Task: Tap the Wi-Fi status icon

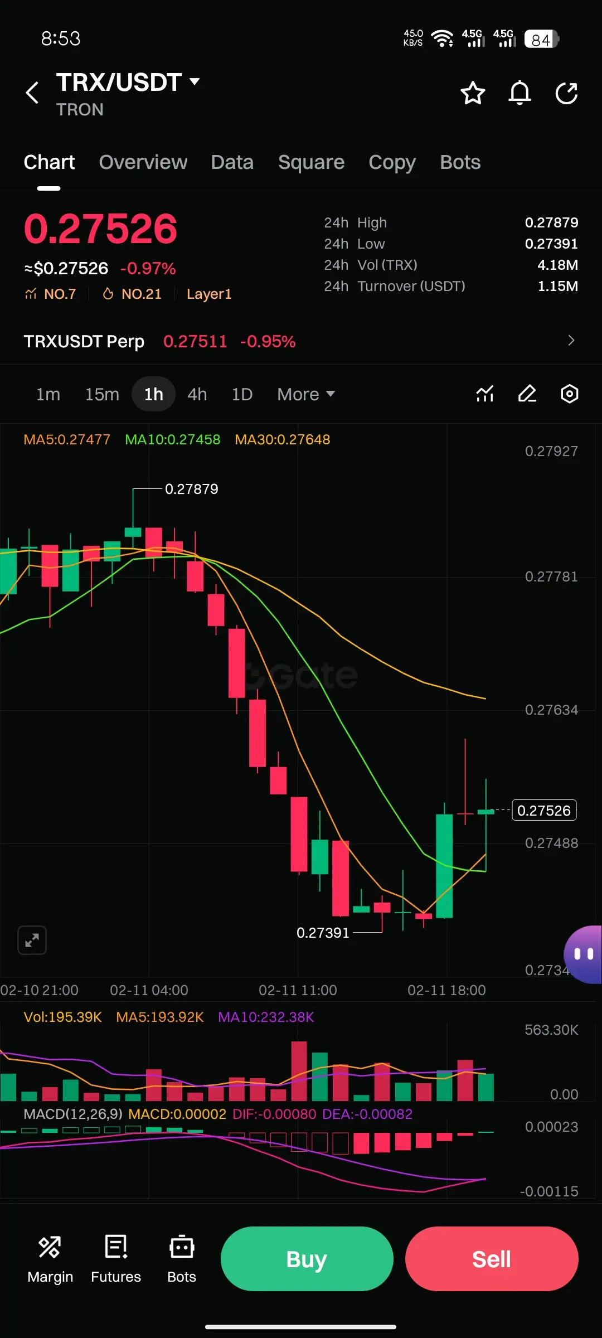Action: (442, 38)
